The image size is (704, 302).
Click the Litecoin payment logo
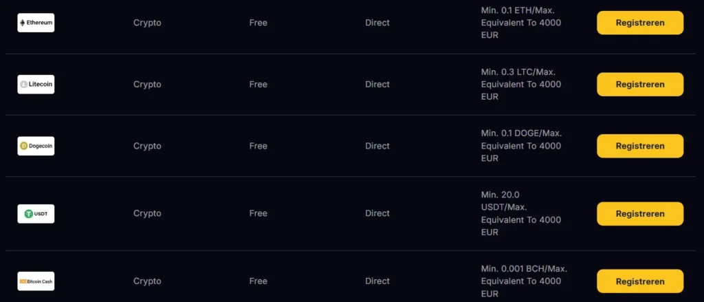[36, 85]
